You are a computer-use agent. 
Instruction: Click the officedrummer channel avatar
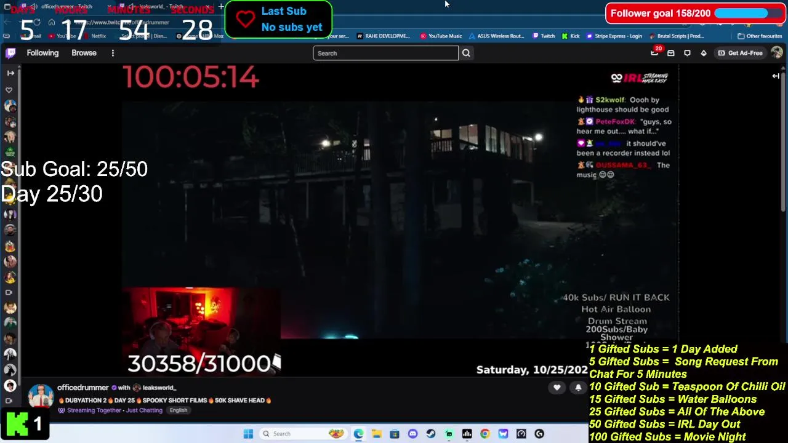tap(41, 397)
